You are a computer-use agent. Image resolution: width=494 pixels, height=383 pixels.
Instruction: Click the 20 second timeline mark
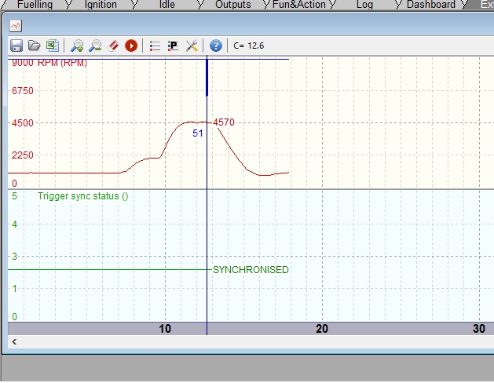point(322,329)
